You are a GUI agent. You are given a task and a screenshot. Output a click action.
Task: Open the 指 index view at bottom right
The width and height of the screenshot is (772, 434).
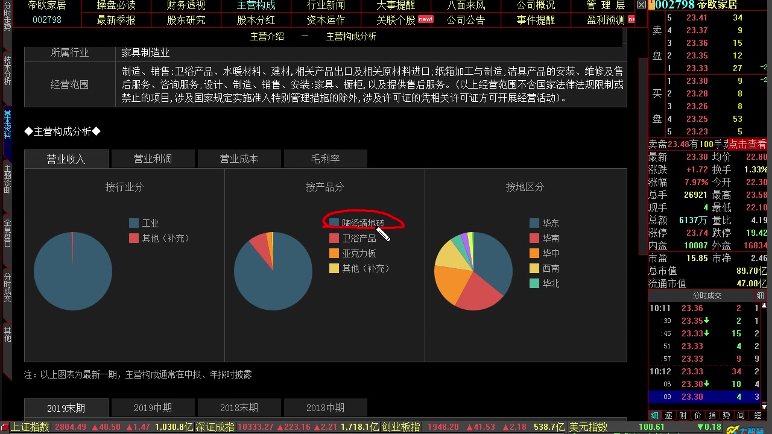(x=713, y=415)
